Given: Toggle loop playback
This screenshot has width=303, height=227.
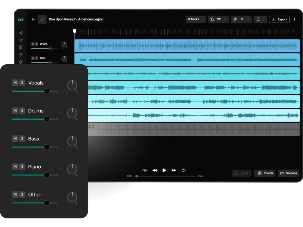Looking at the screenshot, I should pyautogui.click(x=184, y=170).
